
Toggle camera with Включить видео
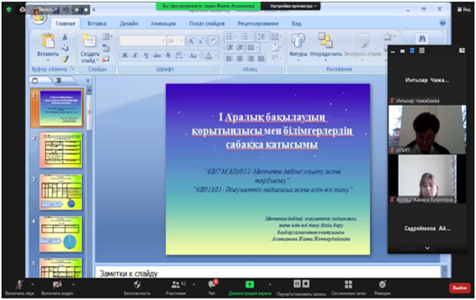tap(57, 284)
